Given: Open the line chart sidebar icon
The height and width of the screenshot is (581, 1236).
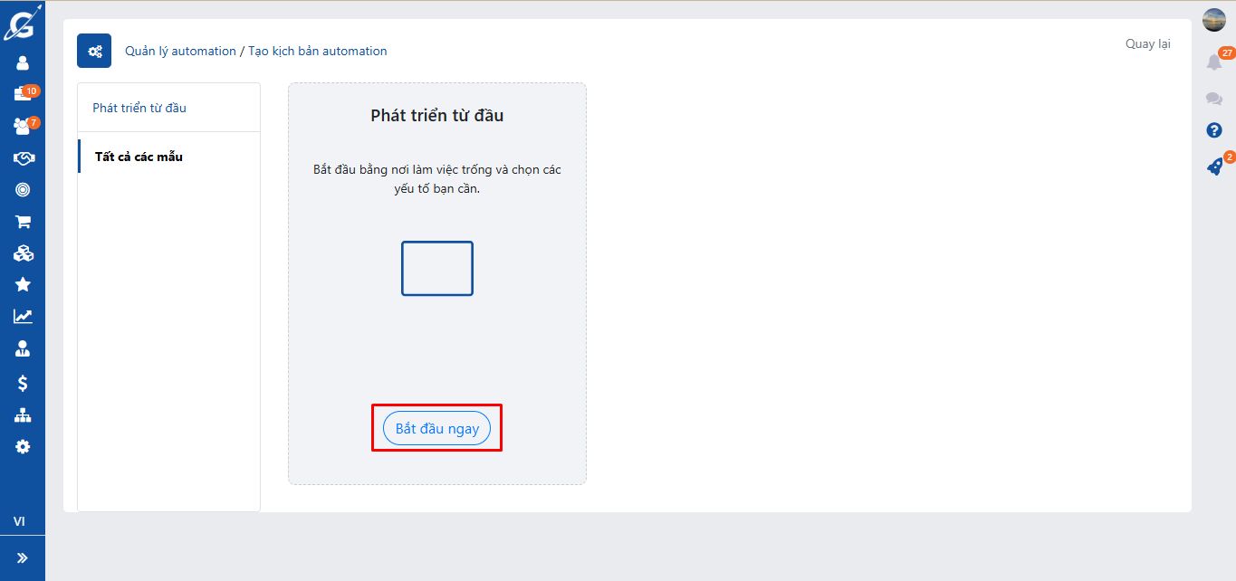Looking at the screenshot, I should (23, 317).
